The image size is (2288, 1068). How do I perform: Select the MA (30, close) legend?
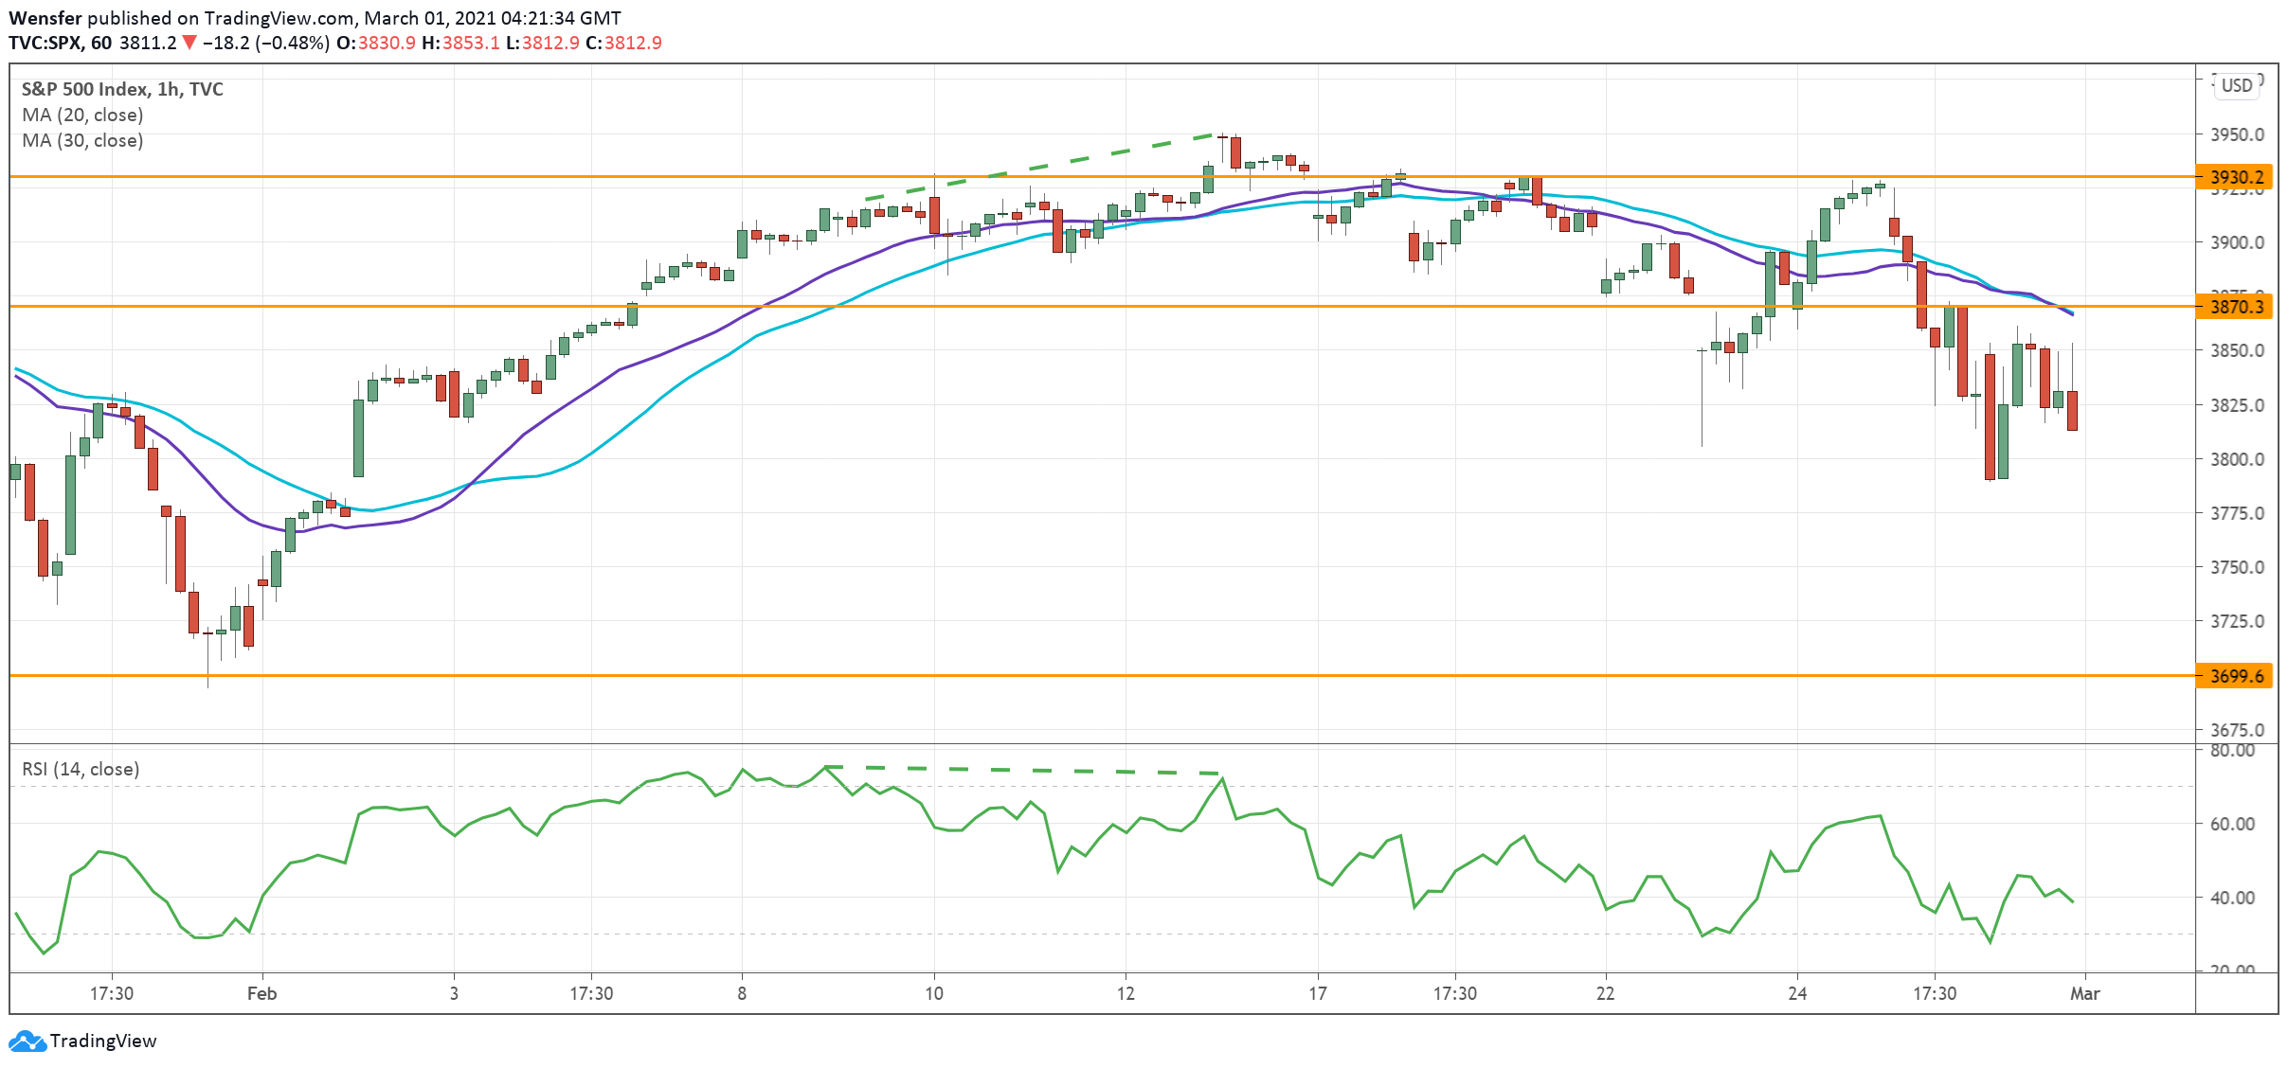point(82,140)
